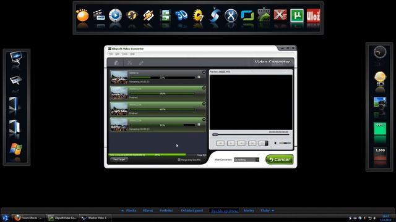Cancel the conversion with the green button

(279, 160)
